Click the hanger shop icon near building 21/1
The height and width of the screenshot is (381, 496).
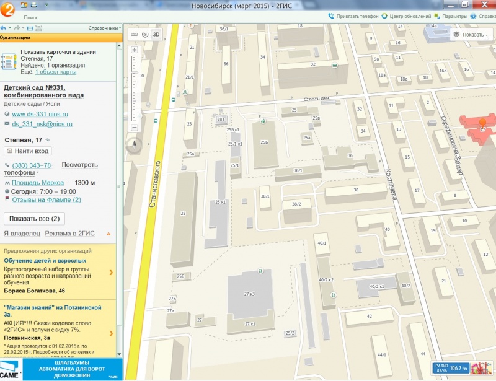[185, 92]
